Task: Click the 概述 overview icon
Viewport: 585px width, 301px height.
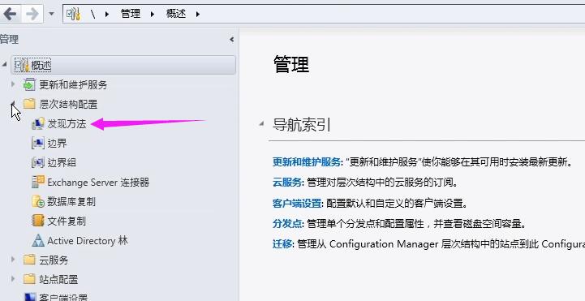Action: [22, 65]
